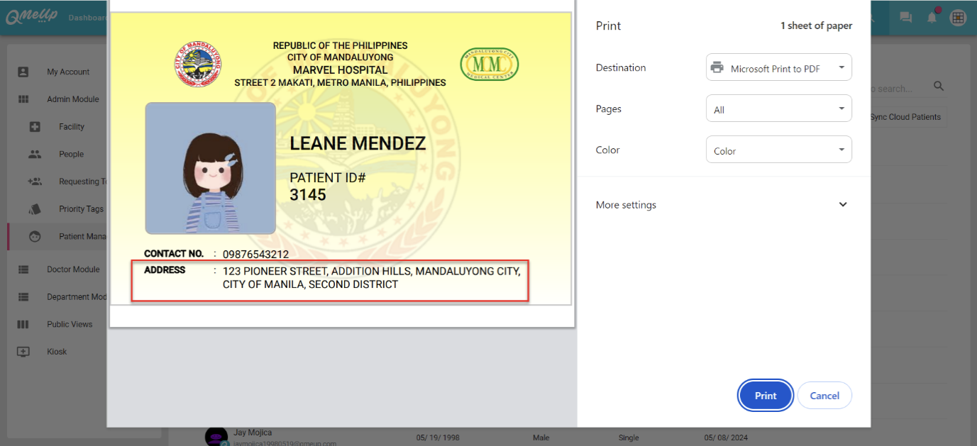Viewport: 977px width, 446px height.
Task: Click the apps grid icon top right
Action: point(958,18)
